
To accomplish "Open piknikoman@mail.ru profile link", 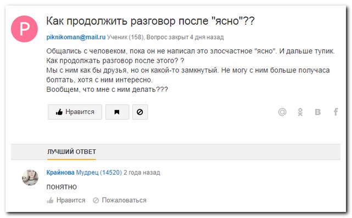I will click(76, 37).
